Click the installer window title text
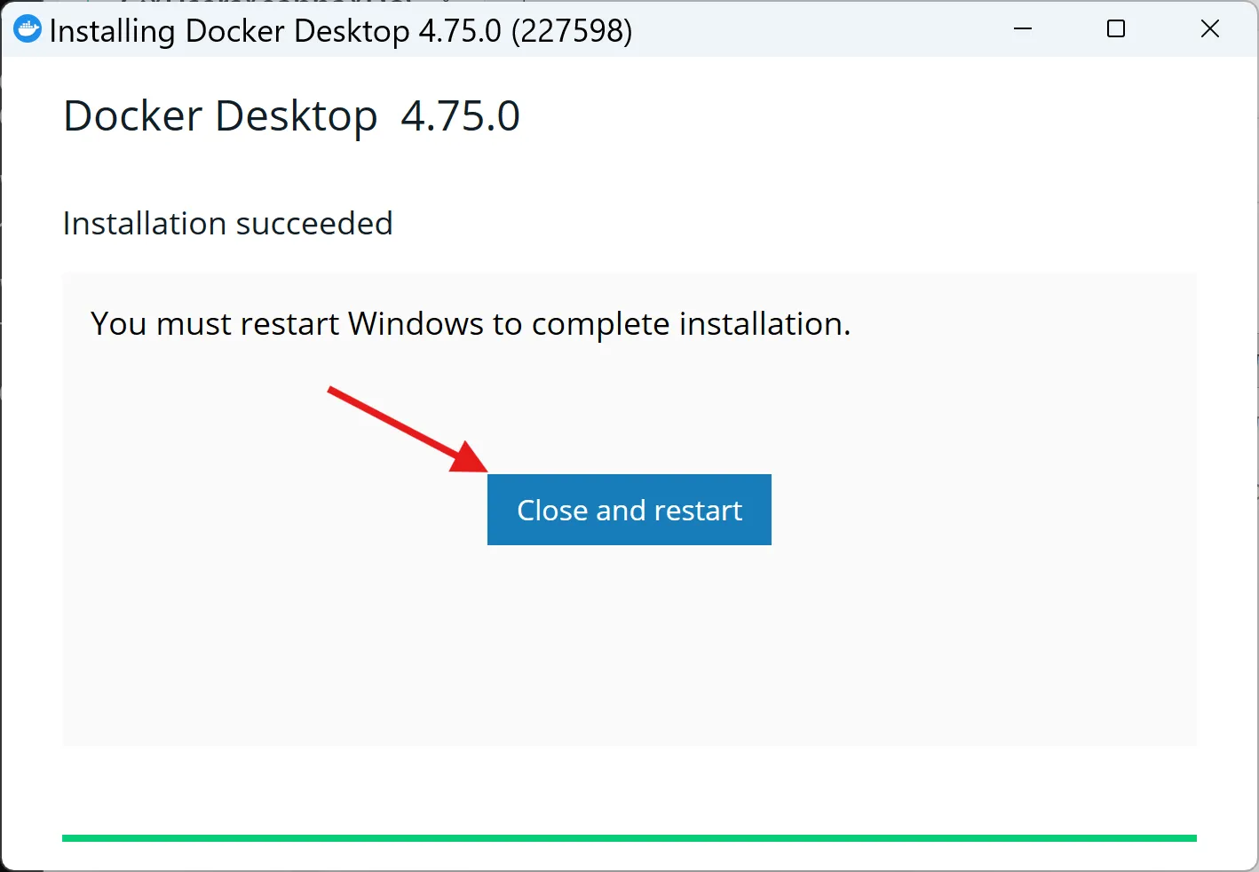This screenshot has width=1259, height=872. pos(341,31)
